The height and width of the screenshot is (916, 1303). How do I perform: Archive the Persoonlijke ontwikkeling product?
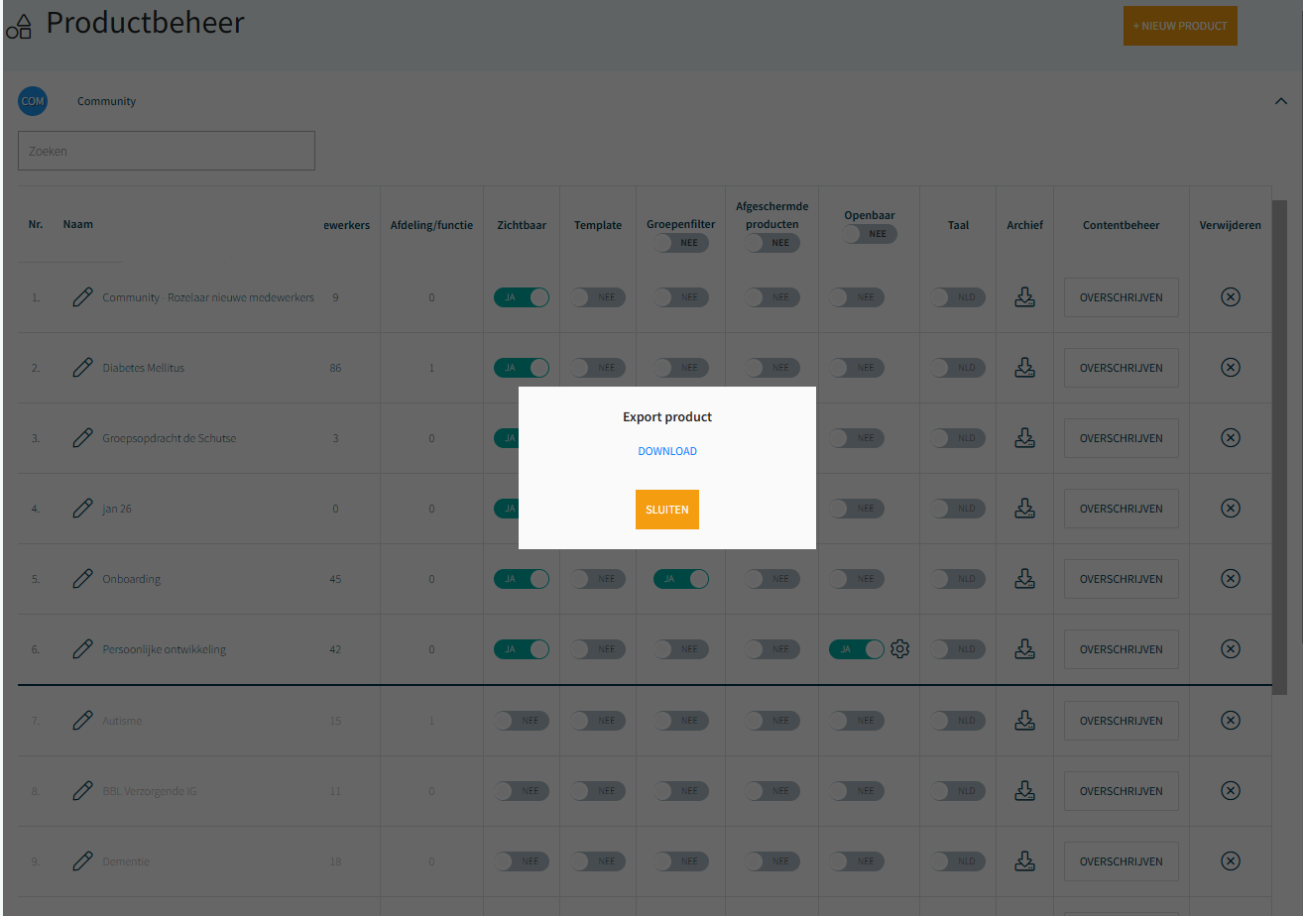(1024, 649)
